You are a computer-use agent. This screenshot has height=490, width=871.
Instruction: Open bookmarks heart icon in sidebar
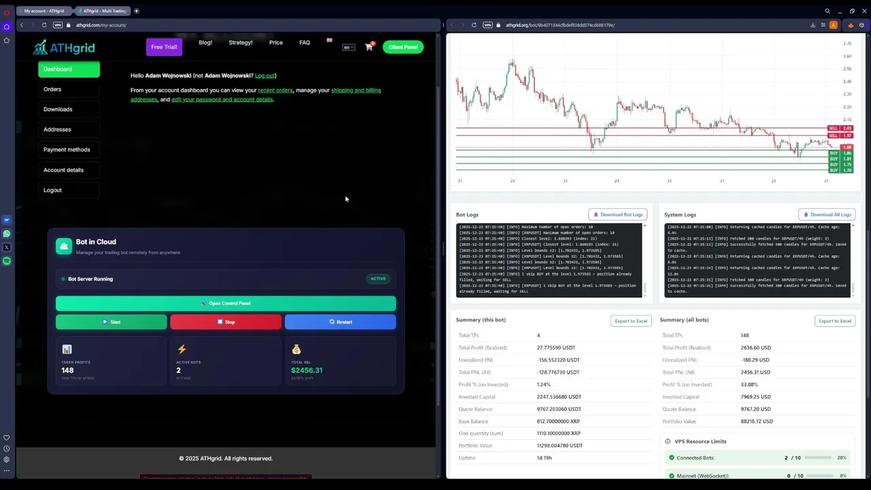7,438
